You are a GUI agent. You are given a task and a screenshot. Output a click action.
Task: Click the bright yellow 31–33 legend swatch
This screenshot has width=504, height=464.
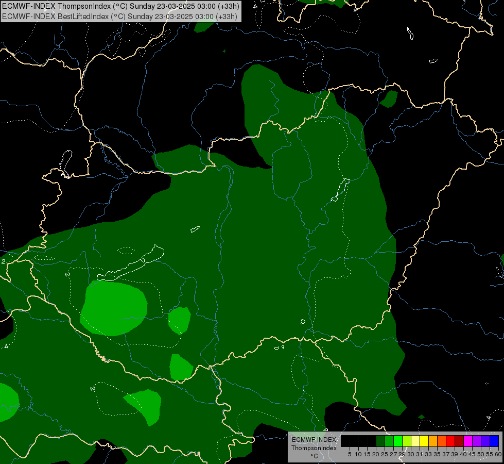click(424, 441)
